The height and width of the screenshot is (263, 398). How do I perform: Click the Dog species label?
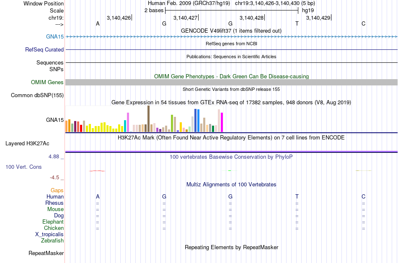click(x=59, y=216)
